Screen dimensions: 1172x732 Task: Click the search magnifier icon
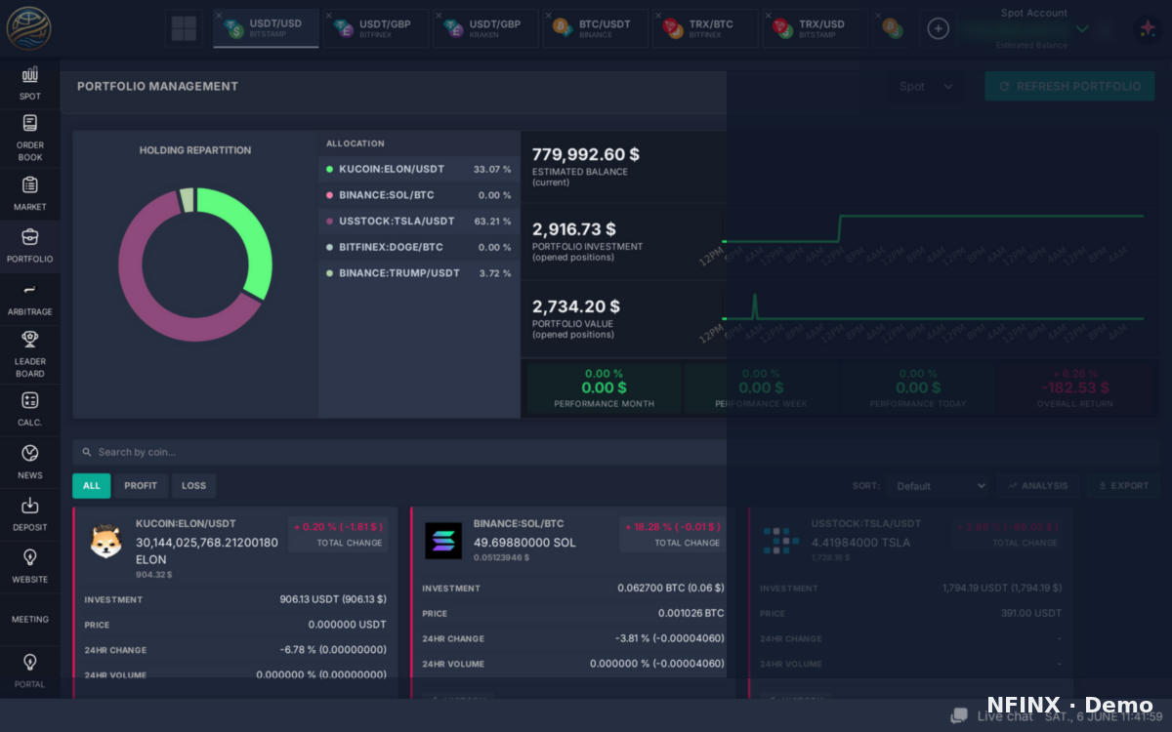coord(87,452)
